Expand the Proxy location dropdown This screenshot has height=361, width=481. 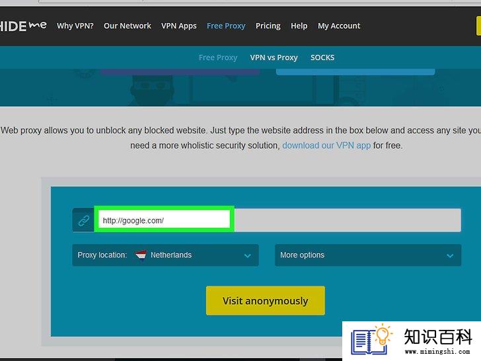pos(165,255)
